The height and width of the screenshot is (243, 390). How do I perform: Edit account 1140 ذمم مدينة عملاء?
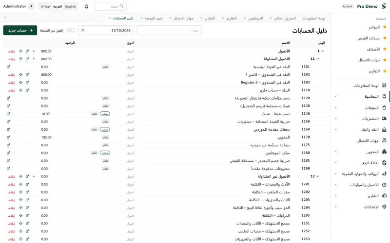(8, 114)
